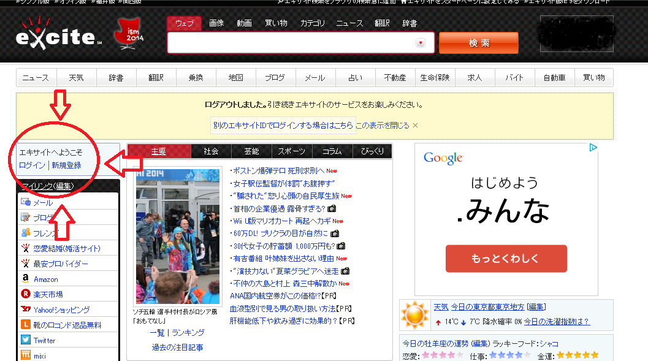Click 今日の洗濯指数は? link

click(x=557, y=321)
